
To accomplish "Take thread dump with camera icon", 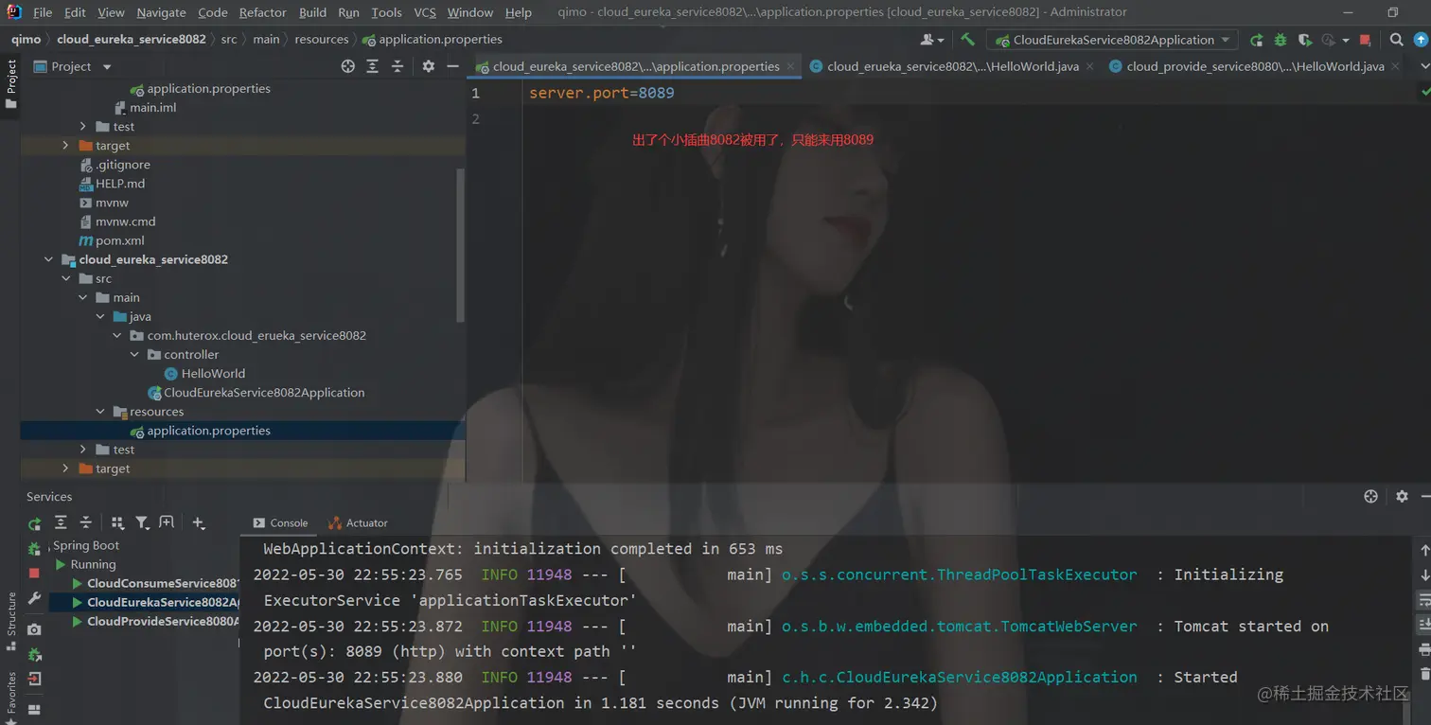I will 34,629.
